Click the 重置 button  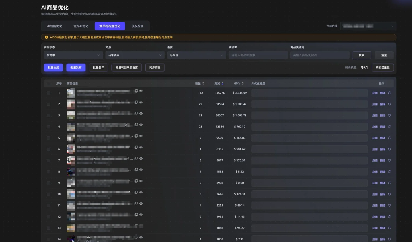(x=384, y=55)
